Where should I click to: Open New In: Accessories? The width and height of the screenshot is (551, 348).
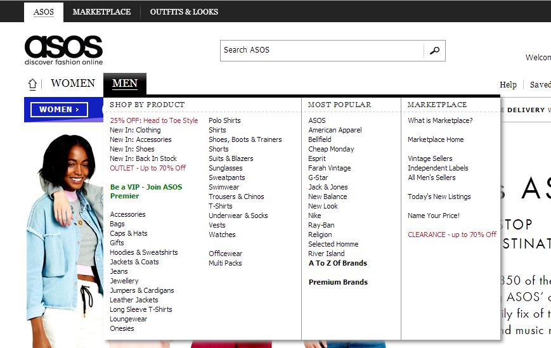click(x=141, y=139)
